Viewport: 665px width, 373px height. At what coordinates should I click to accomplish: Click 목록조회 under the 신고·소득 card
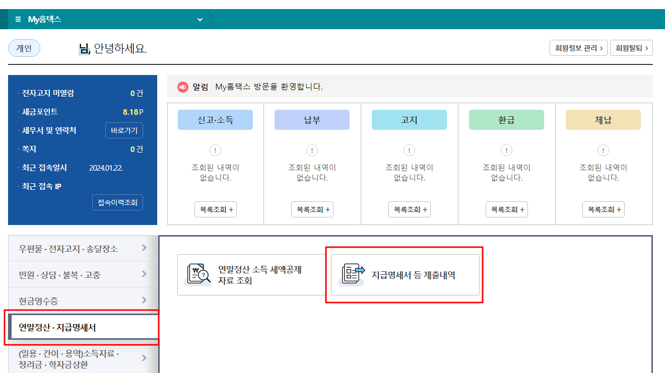[215, 209]
